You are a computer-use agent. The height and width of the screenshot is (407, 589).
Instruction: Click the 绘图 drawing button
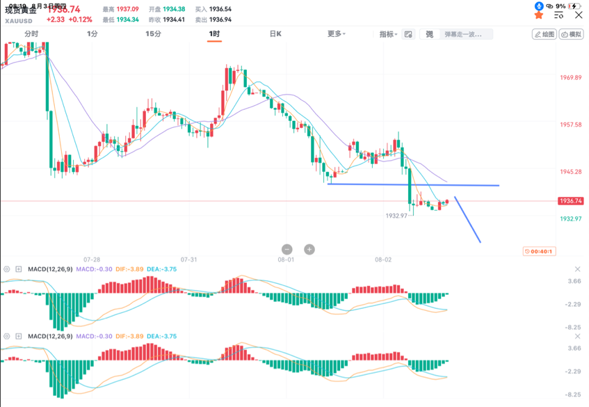click(x=544, y=34)
